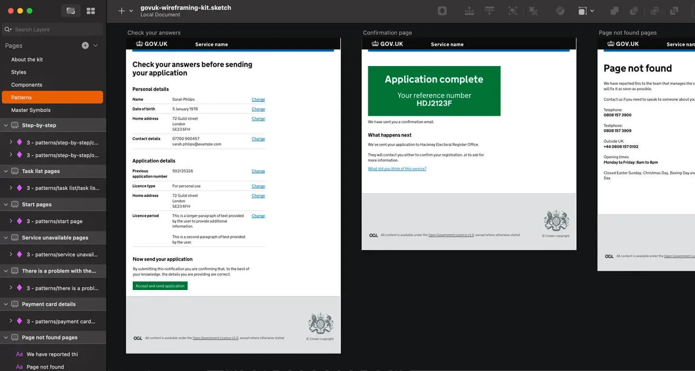Viewport: 695px width, 371px height.
Task: Collapse the Step-by-step artboard group
Action: click(6, 125)
